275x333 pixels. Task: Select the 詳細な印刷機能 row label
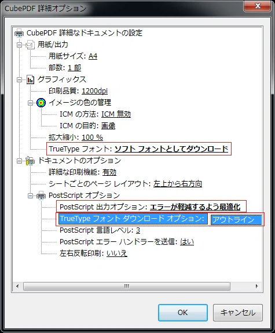pos(74,172)
